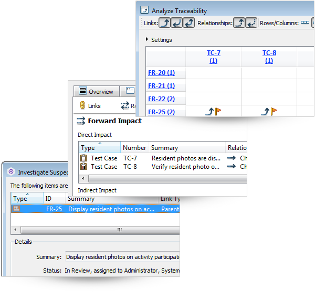Click the Status value 'In Review, assigned to Administrator'
Image resolution: width=315 pixels, height=292 pixels.
(112, 271)
